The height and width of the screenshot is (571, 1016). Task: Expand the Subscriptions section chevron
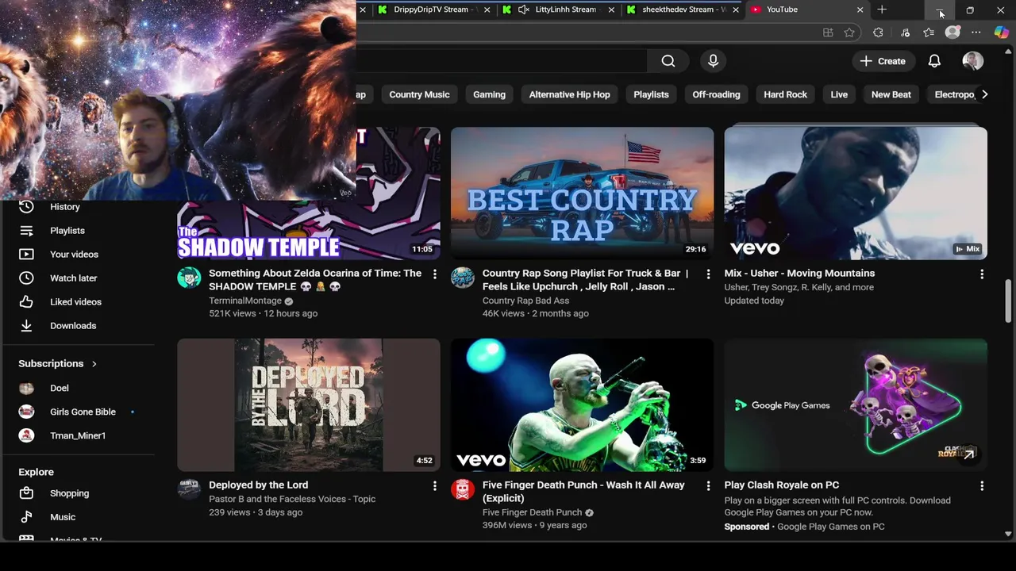(94, 363)
